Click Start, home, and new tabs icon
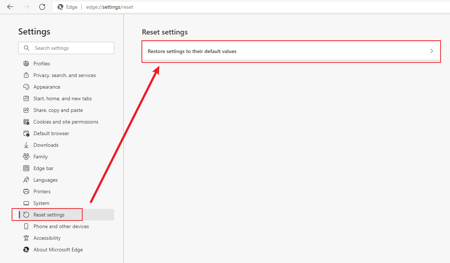Screen dimensions: 450x263 [x=26, y=98]
